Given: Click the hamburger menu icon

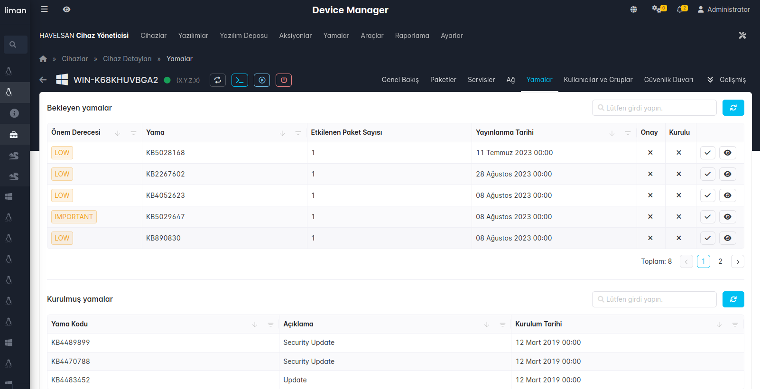Looking at the screenshot, I should click(45, 9).
